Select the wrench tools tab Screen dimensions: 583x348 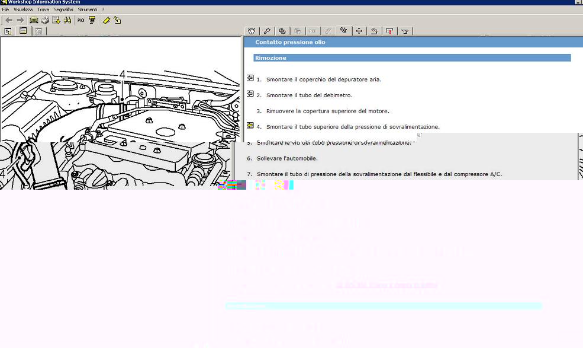(x=267, y=31)
